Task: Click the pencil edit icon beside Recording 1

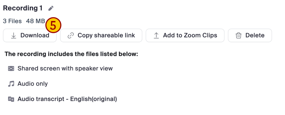Action: tap(50, 8)
